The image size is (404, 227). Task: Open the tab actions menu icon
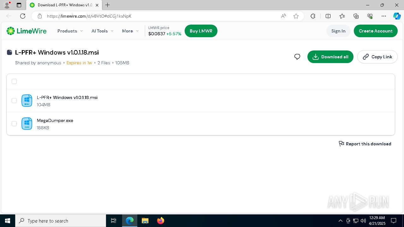[x=19, y=5]
